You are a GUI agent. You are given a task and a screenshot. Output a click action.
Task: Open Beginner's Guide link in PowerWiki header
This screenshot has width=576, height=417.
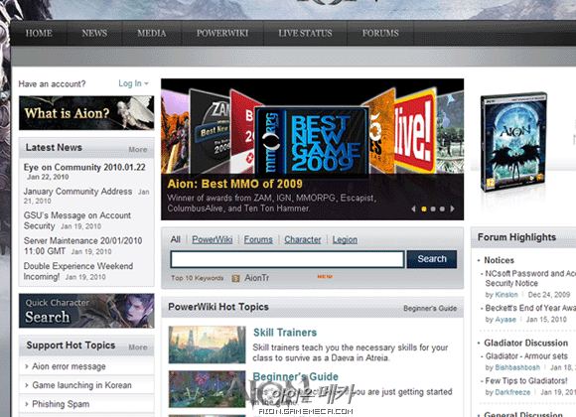430,308
